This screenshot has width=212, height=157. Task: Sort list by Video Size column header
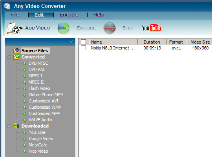click(200, 42)
